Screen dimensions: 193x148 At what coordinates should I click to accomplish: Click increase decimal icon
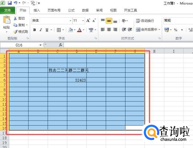190,30
